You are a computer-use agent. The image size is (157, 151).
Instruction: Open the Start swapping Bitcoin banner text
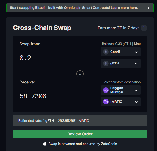74,8
